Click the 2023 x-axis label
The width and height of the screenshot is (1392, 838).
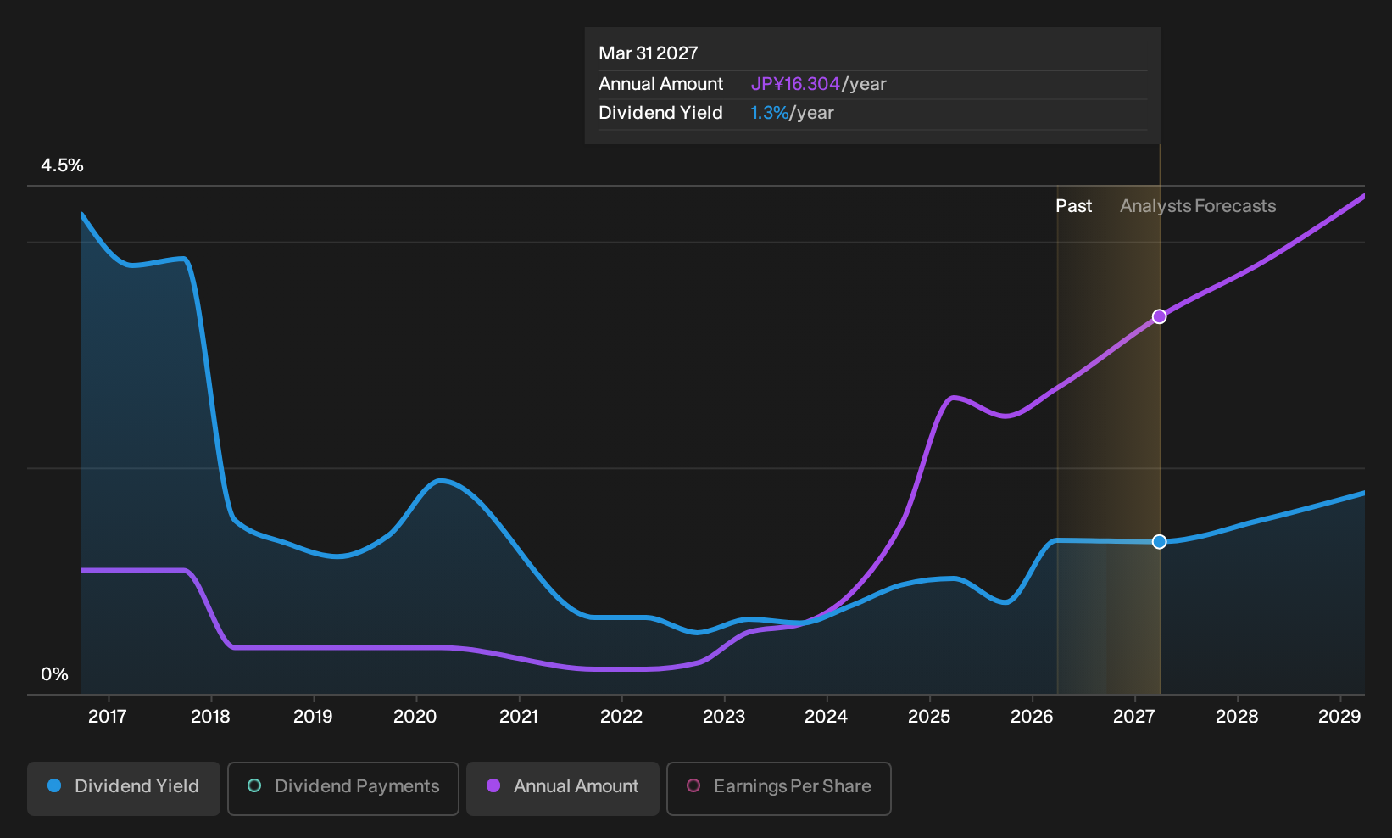coord(724,717)
